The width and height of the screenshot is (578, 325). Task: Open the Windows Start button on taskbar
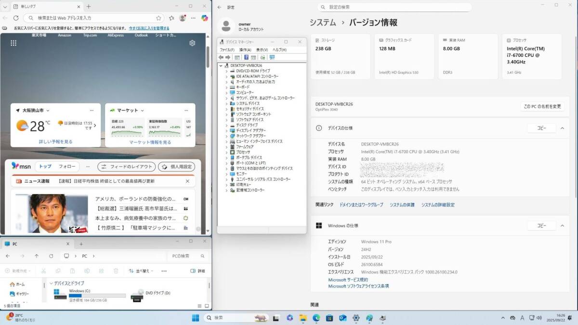(x=196, y=318)
